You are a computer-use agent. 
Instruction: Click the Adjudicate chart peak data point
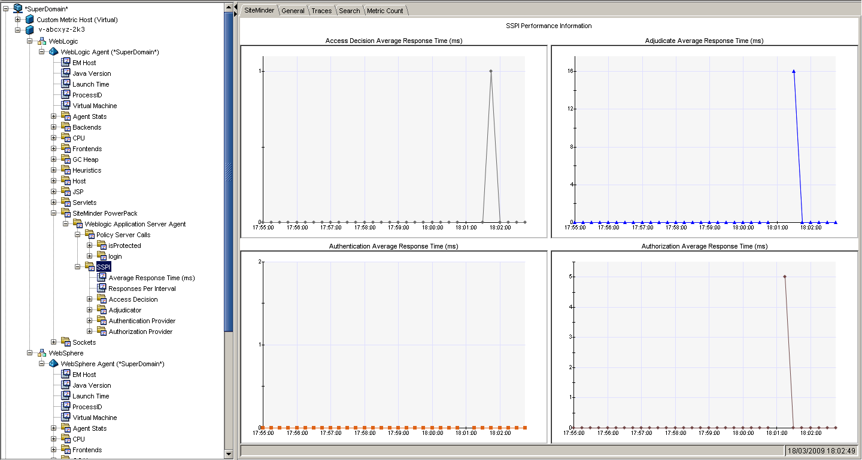(794, 71)
